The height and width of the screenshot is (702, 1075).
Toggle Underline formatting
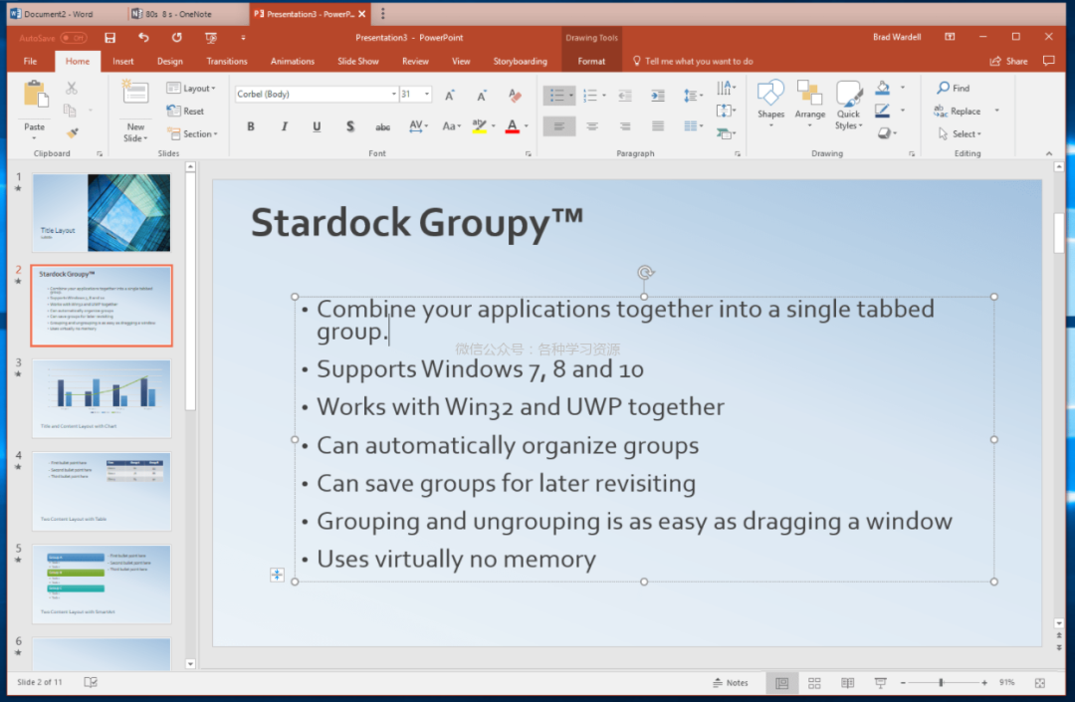click(317, 126)
